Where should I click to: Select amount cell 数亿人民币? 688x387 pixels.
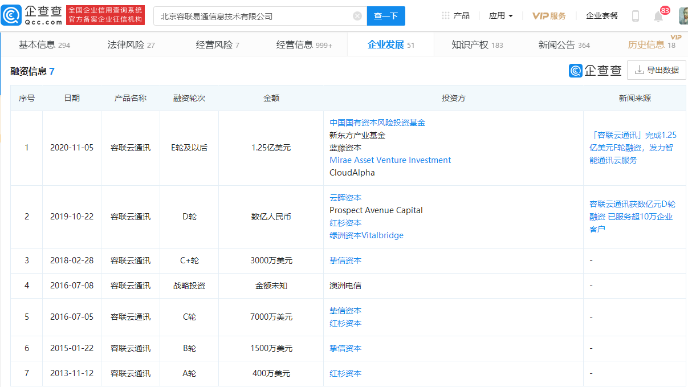coord(271,217)
